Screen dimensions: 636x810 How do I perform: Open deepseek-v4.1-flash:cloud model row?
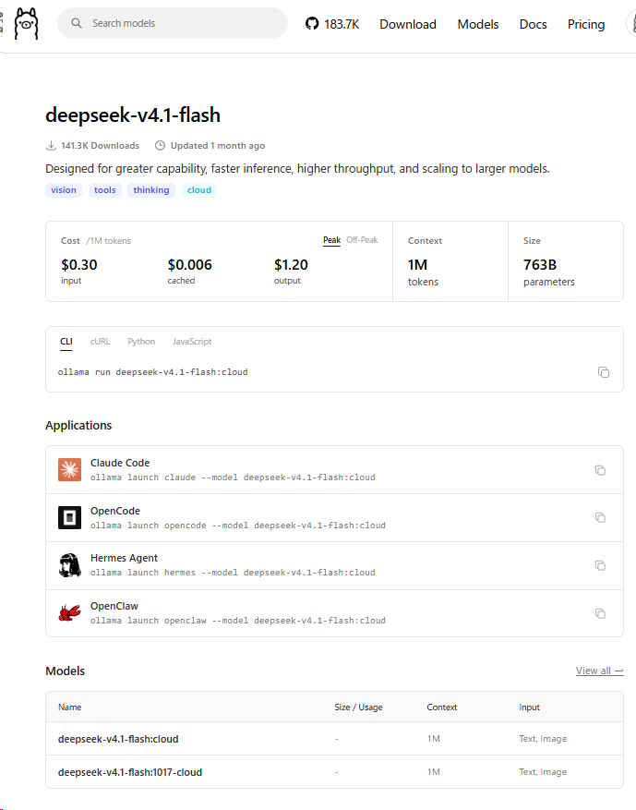coord(334,739)
